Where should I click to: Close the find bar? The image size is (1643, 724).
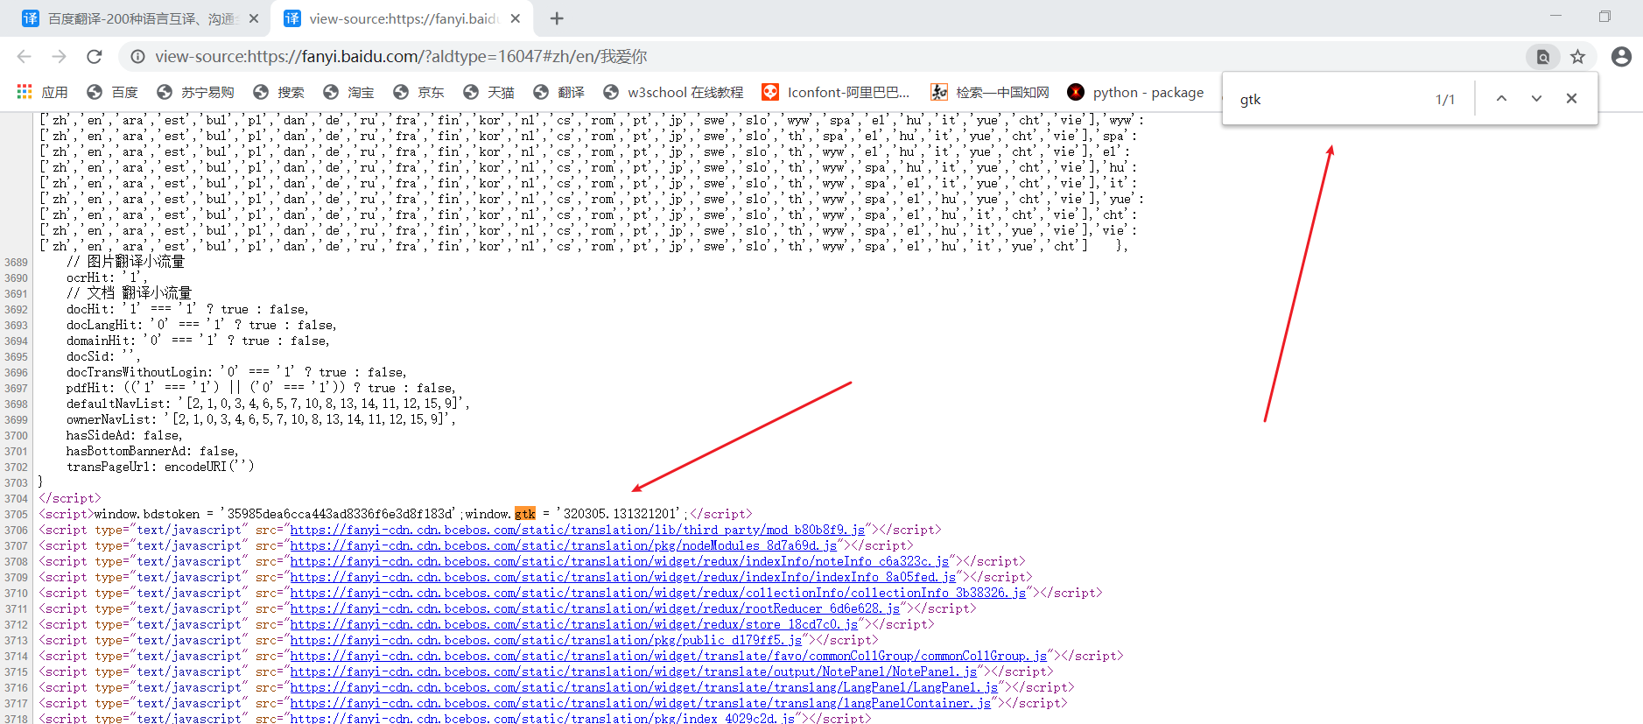click(1571, 99)
